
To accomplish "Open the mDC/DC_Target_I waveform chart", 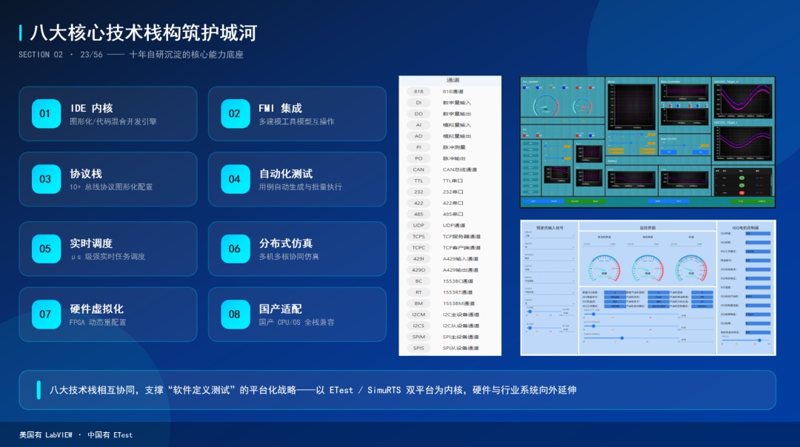I will point(744,144).
